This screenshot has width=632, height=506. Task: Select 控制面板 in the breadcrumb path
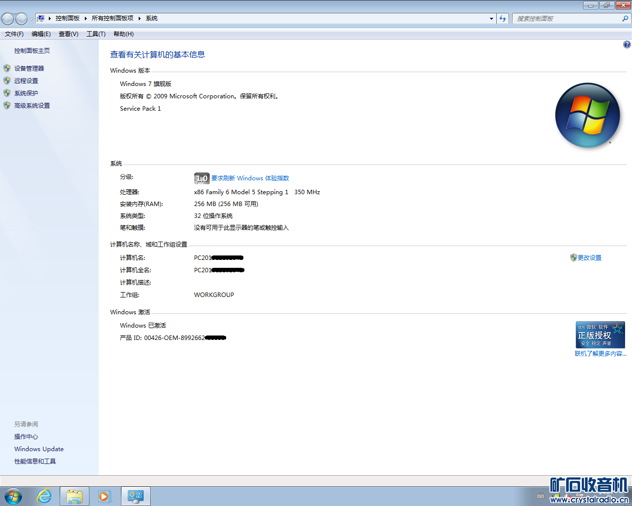pyautogui.click(x=68, y=18)
